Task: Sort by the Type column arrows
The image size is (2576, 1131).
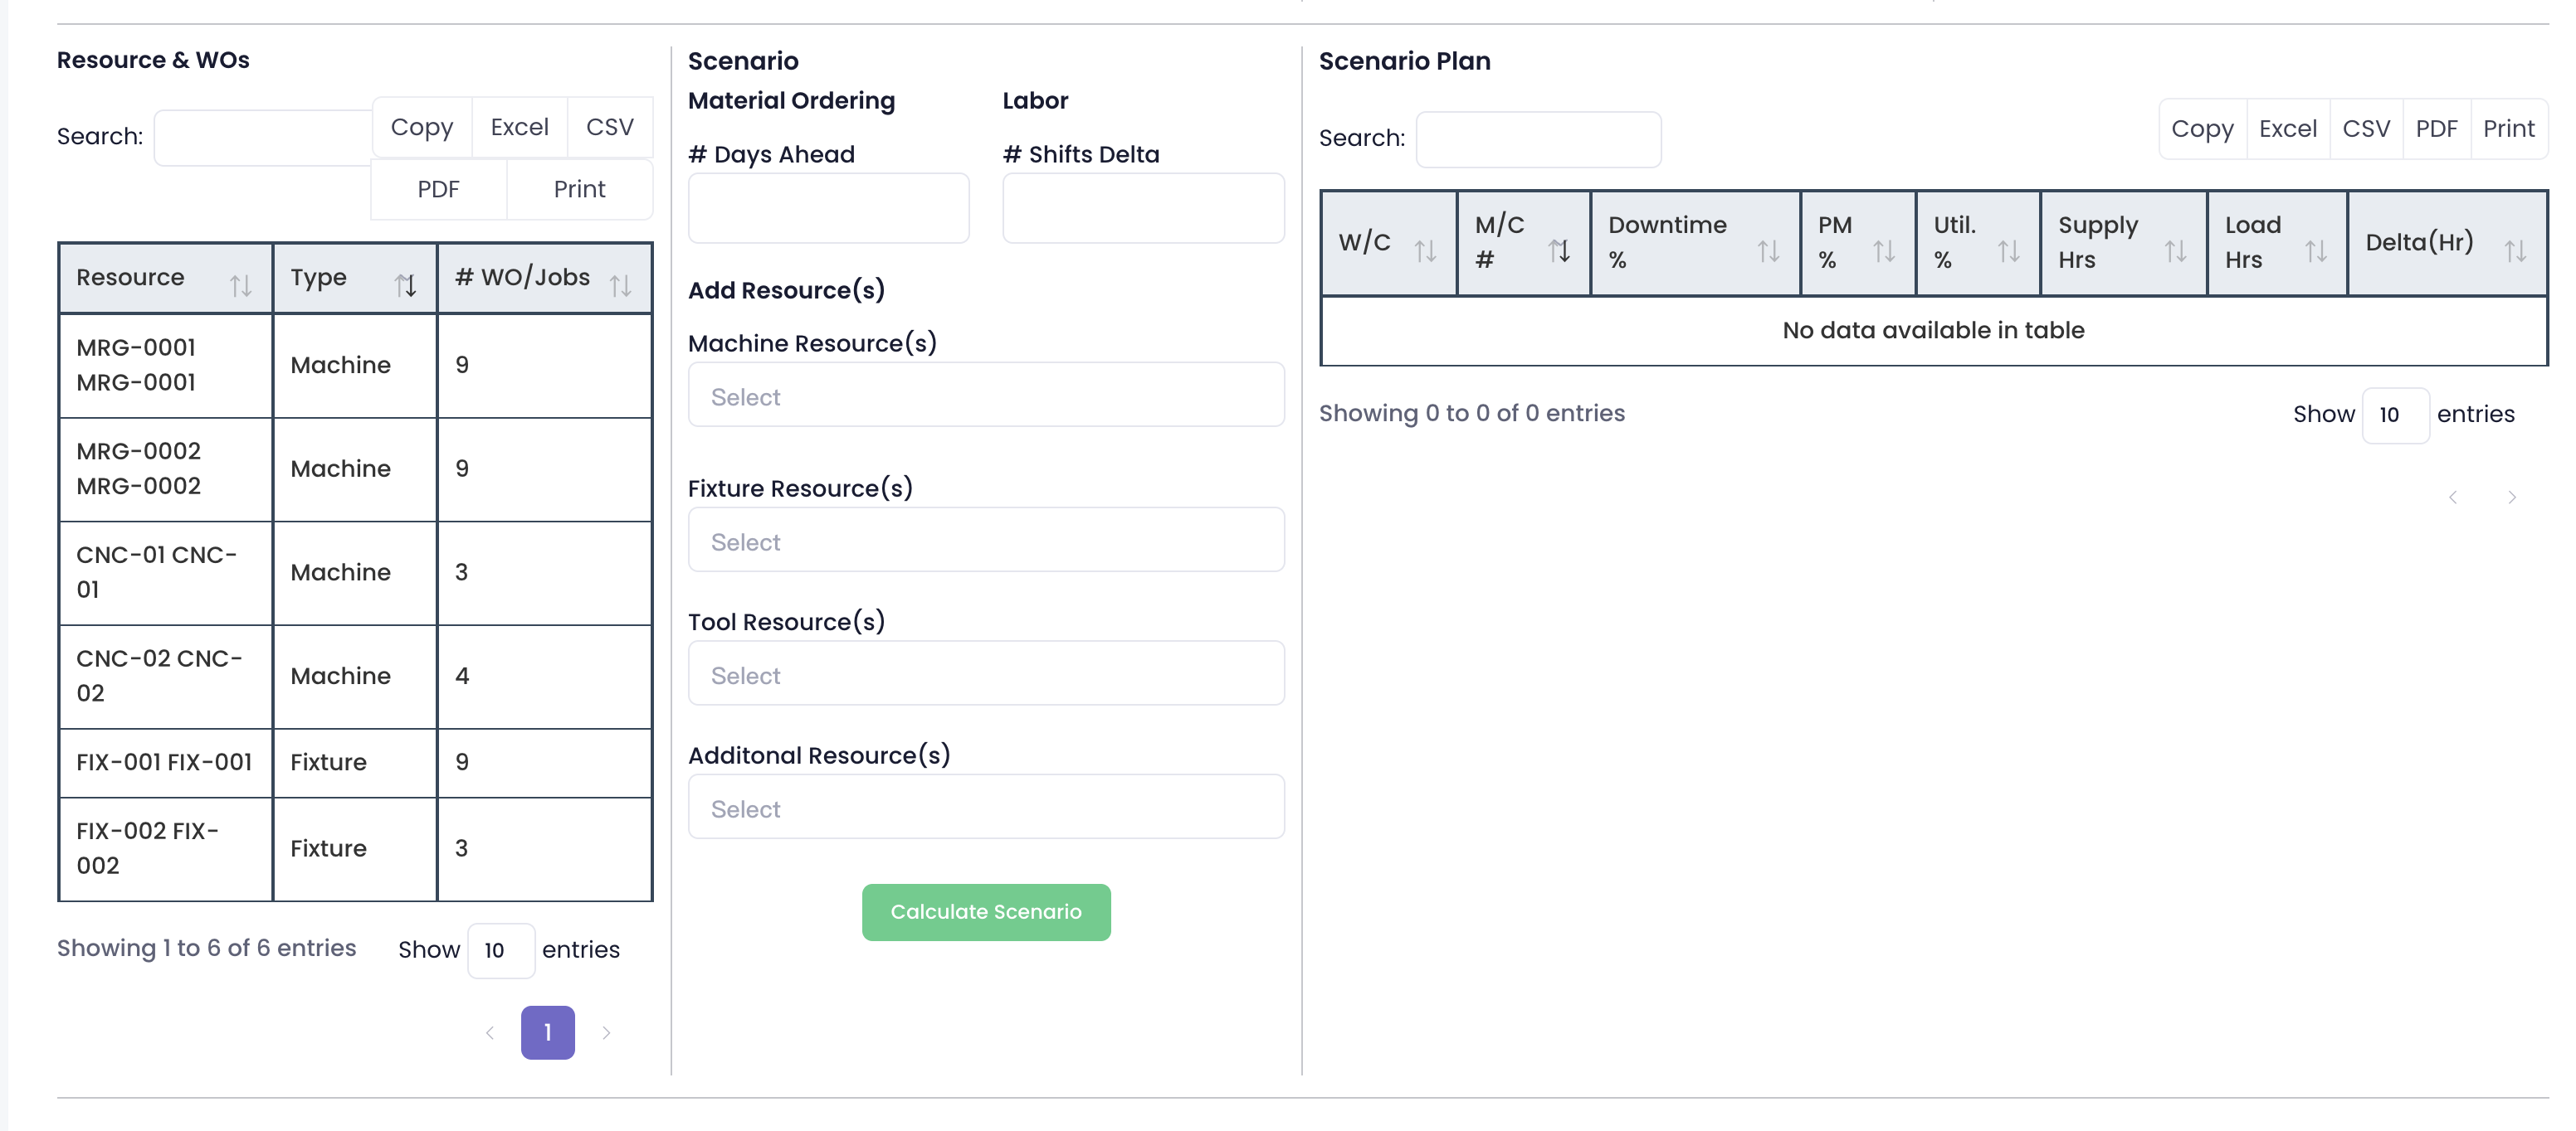Action: 405,287
